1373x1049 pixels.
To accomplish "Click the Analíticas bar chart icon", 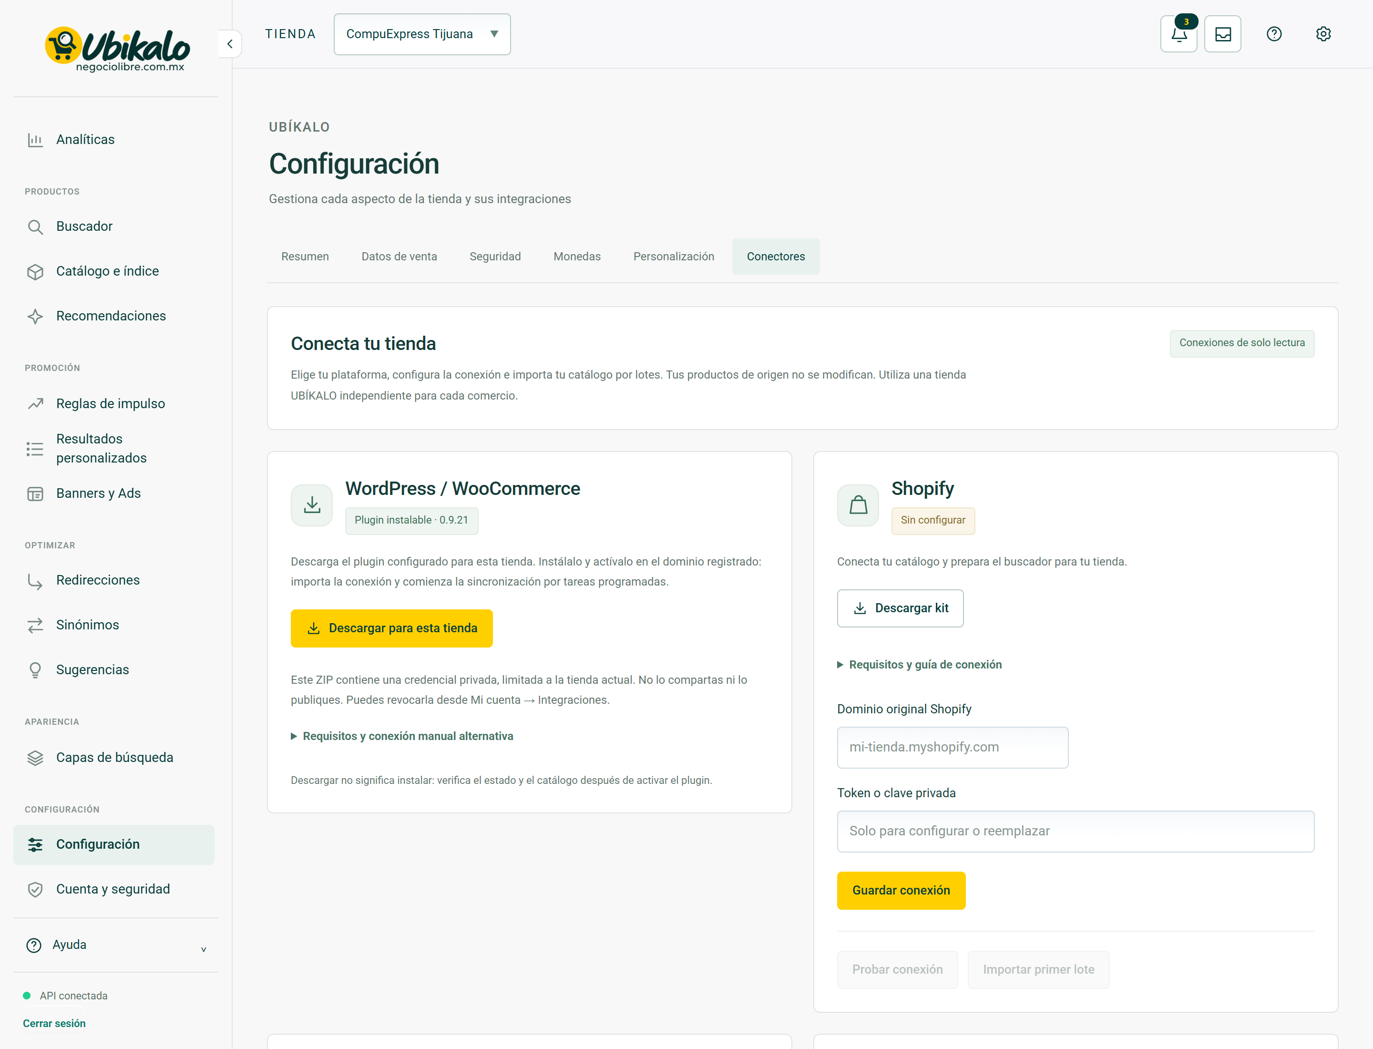I will click(35, 140).
